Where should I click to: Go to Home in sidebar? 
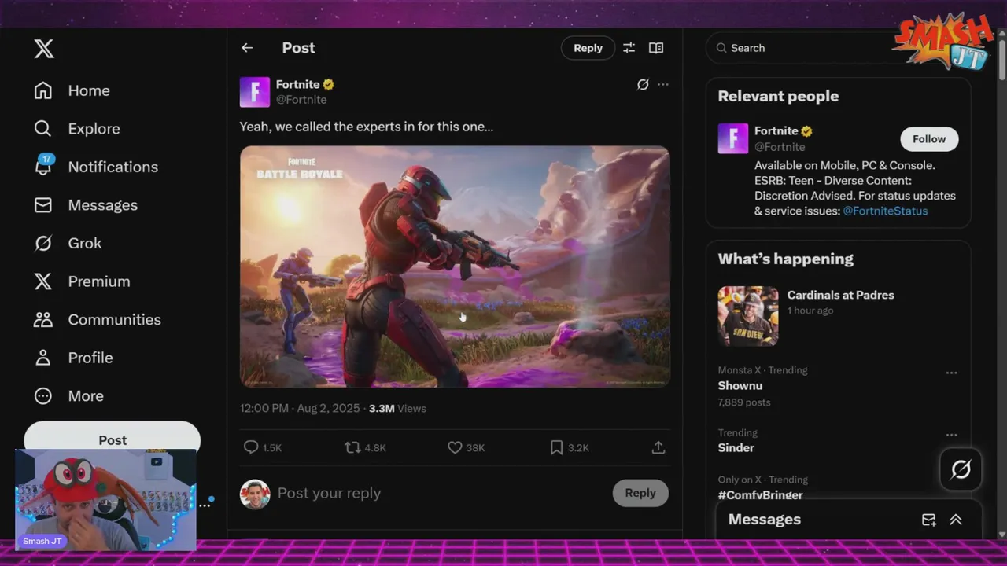click(72, 90)
